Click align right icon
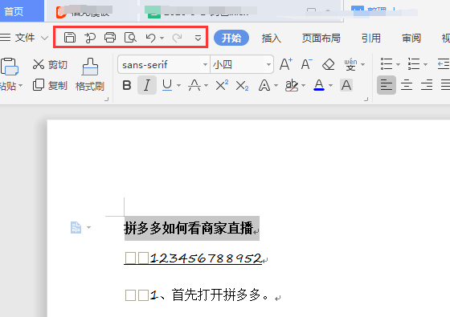450x317 pixels. (x=427, y=85)
